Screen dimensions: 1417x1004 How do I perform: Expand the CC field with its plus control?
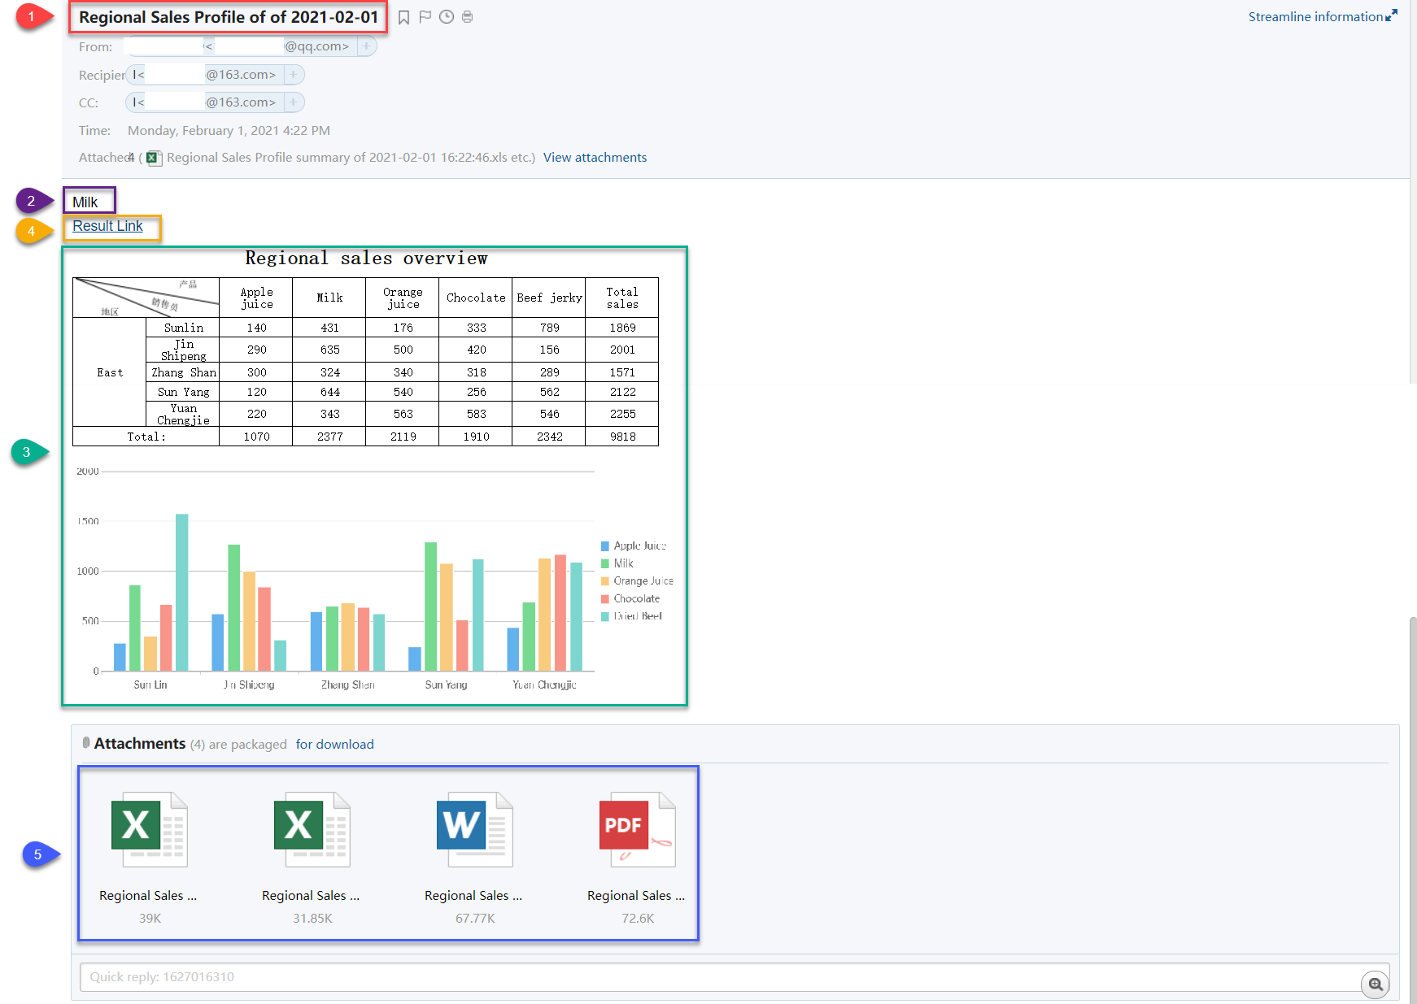point(294,102)
